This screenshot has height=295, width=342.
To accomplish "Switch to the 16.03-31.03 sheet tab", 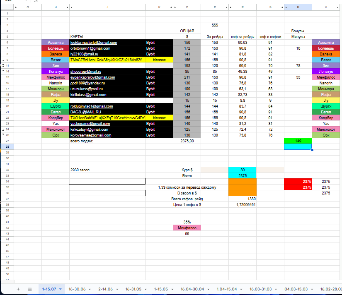I will click(261, 289).
